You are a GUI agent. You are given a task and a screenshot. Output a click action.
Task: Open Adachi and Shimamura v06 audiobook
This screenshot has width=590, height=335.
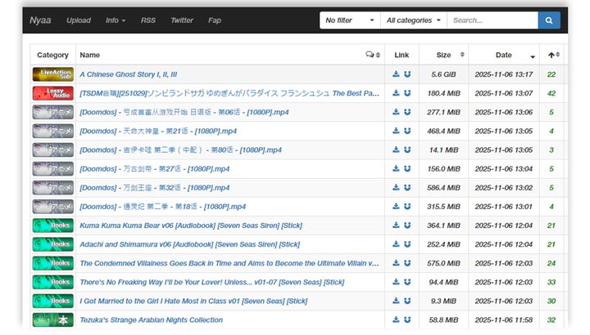click(189, 244)
